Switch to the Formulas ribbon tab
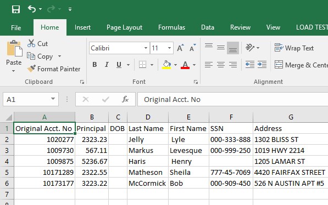The width and height of the screenshot is (328, 205). (171, 27)
